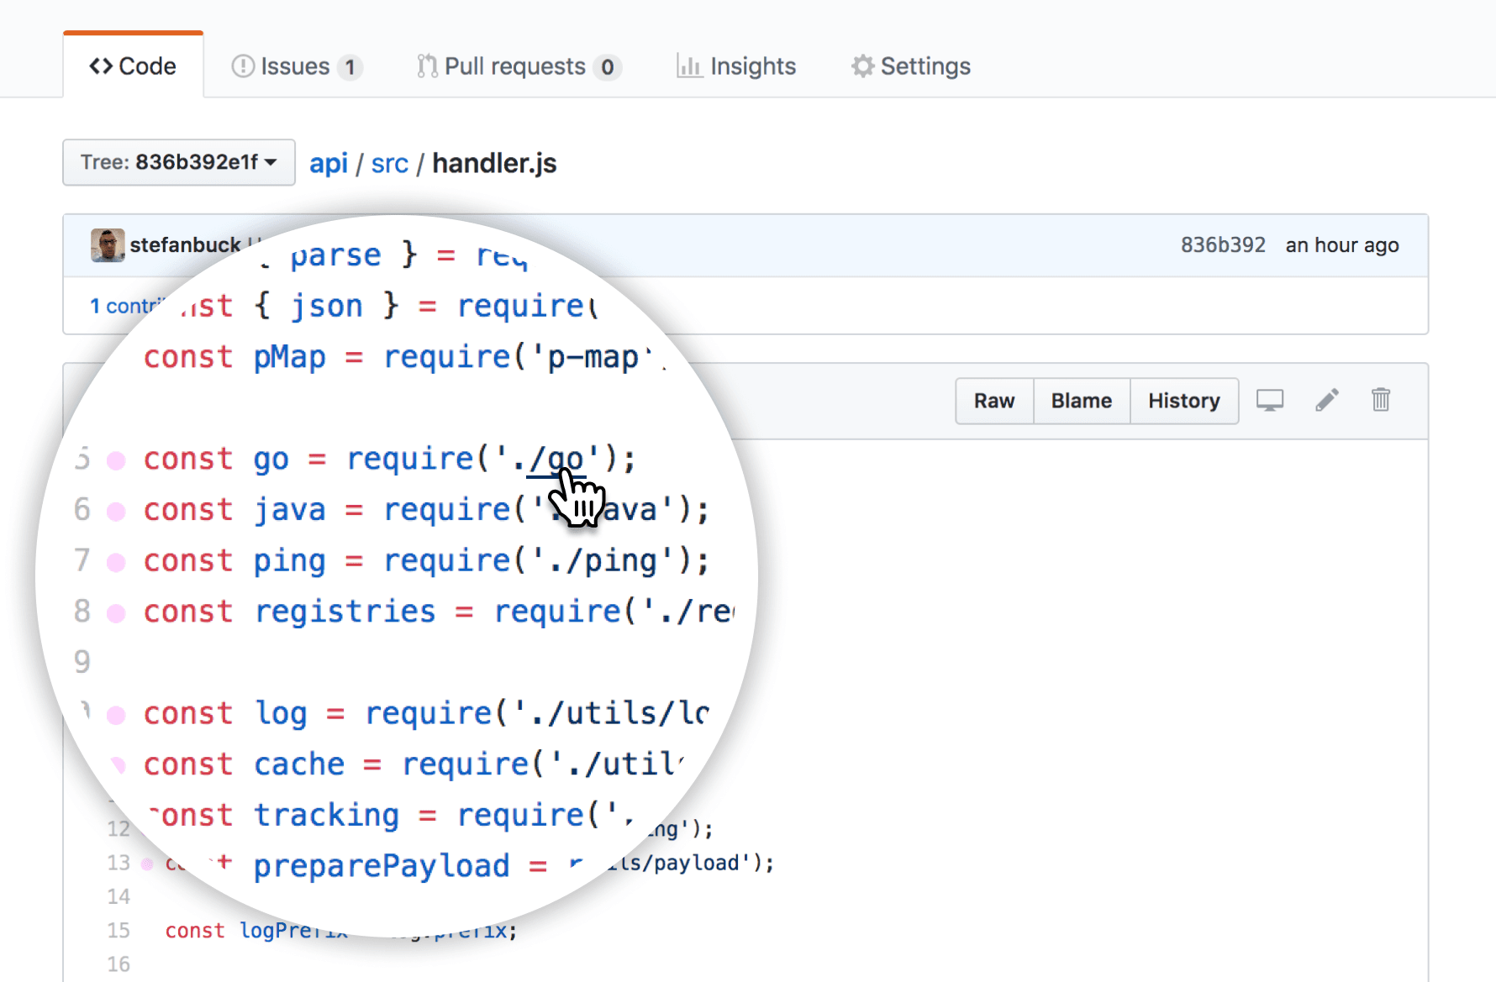This screenshot has width=1496, height=982.
Task: Click the Issues exclamation circle icon
Action: pyautogui.click(x=243, y=66)
